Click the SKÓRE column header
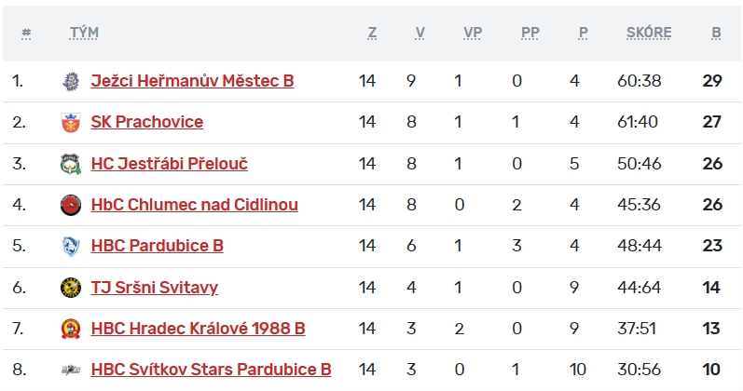743x391 pixels. (x=649, y=33)
